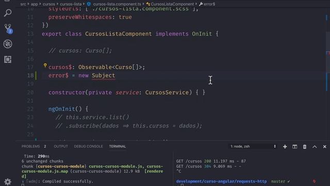The image size is (330, 186).
Task: Create a new terminal with plus icon
Action: click(285, 147)
